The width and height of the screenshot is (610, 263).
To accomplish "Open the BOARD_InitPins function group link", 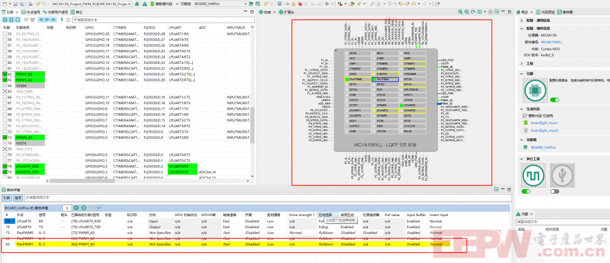I will [x=544, y=147].
